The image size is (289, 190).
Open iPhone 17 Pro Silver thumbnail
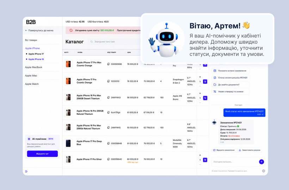(x=68, y=159)
